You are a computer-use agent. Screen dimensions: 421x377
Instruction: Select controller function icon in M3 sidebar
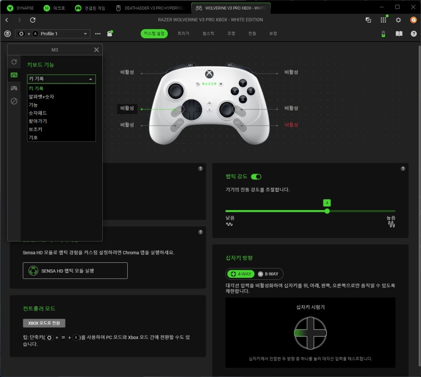[14, 88]
